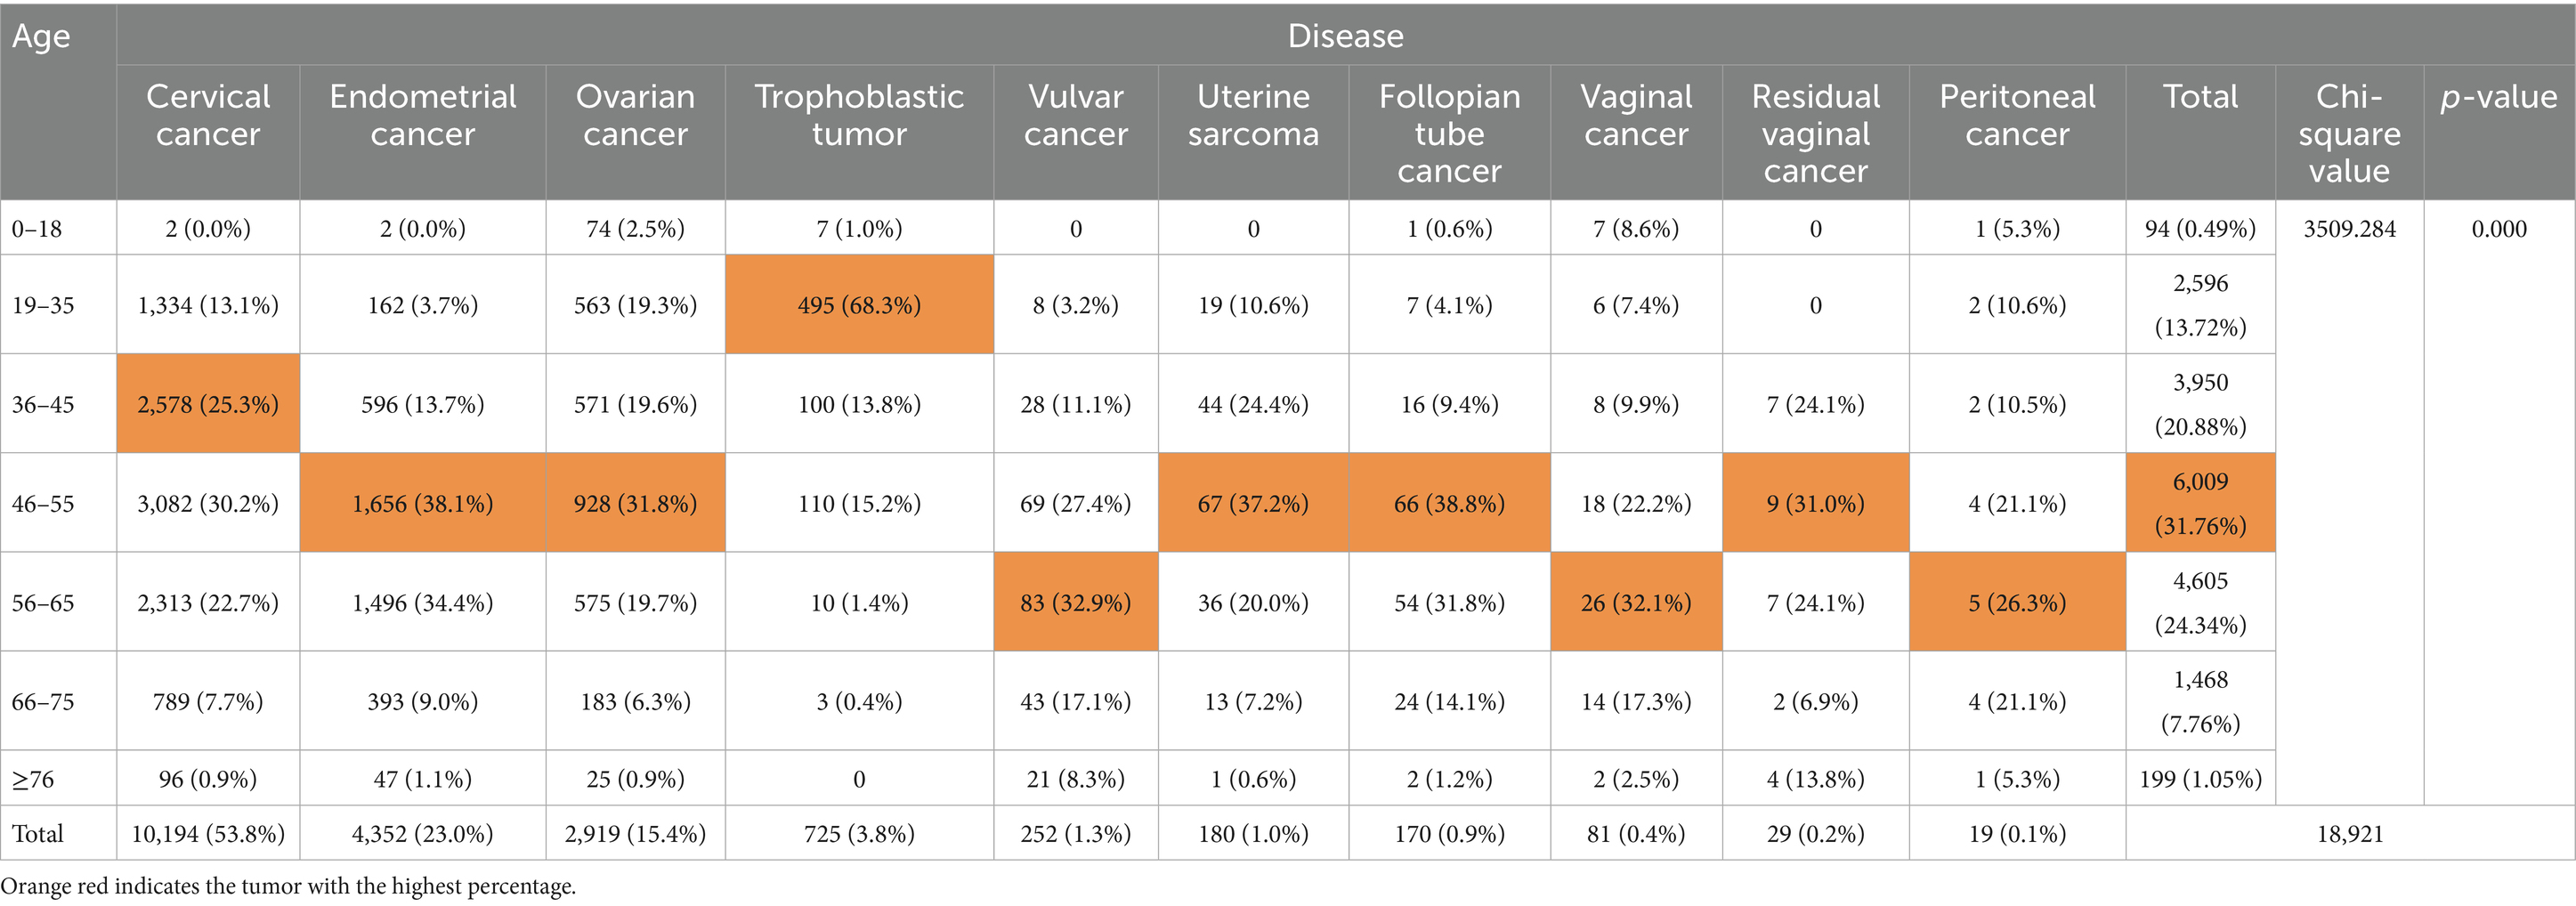Select the 18,921 grand total cell
Screen dimensions: 2576x906
(x=2349, y=834)
